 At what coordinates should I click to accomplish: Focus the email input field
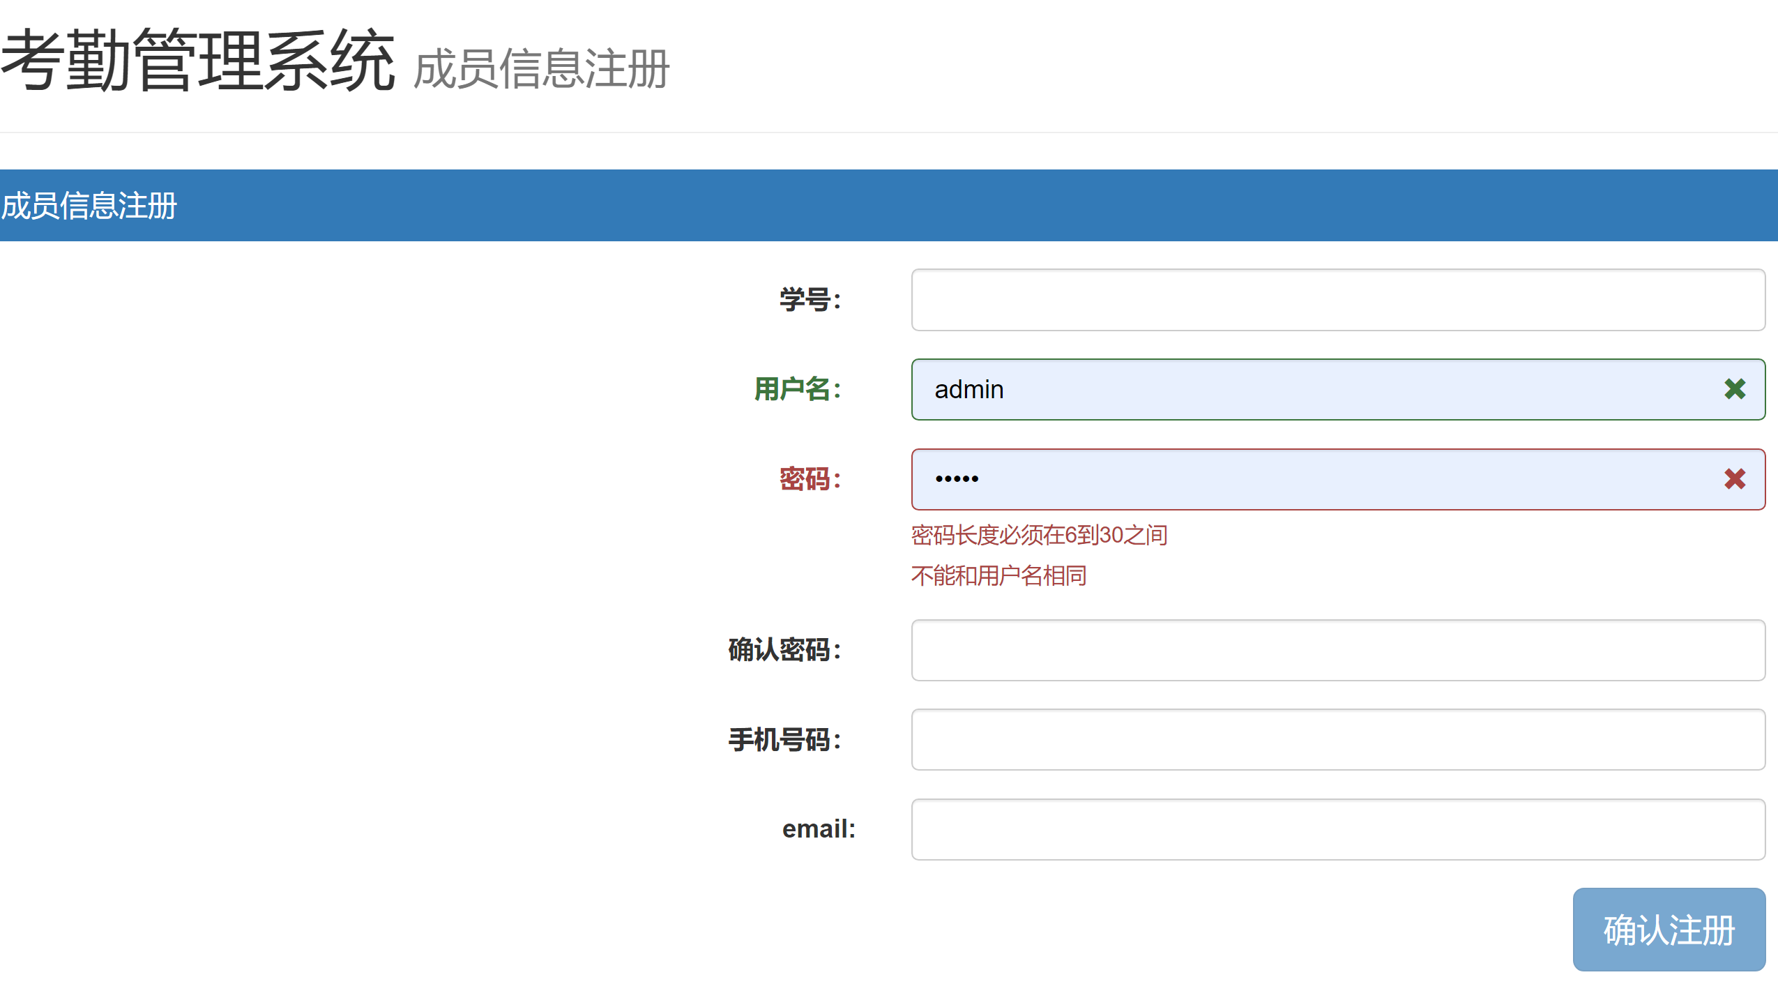[1337, 829]
